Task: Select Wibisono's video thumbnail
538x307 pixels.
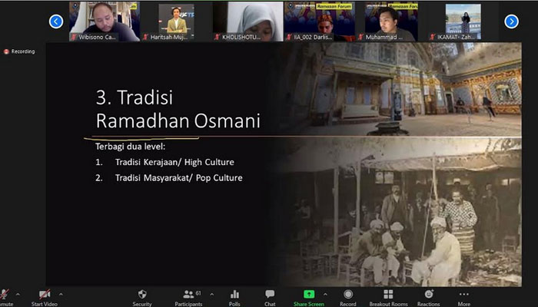Action: [104, 21]
